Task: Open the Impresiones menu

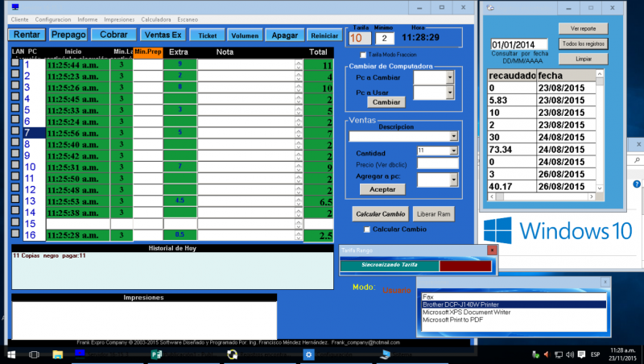Action: coord(119,19)
